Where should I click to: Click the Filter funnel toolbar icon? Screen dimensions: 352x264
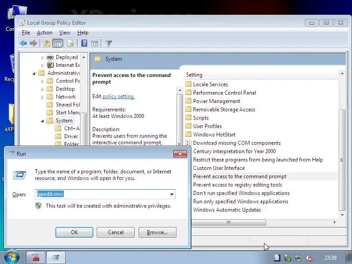pos(108,43)
